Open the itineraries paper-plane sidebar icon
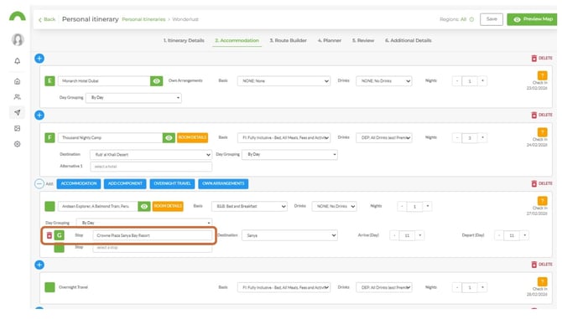 pyautogui.click(x=18, y=113)
